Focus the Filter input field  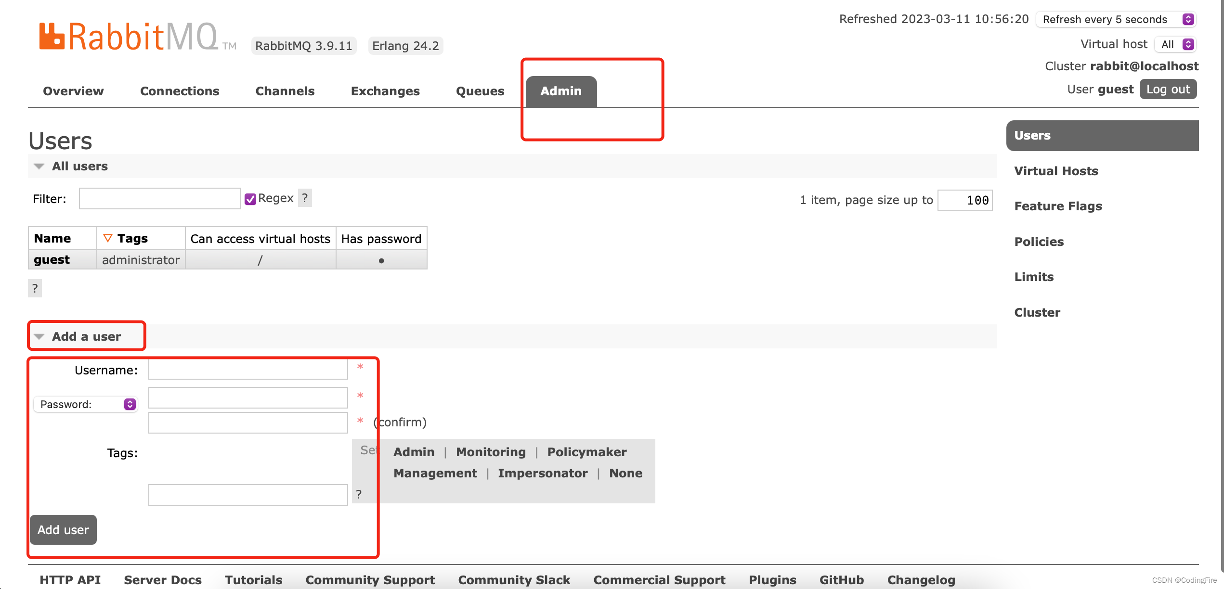click(x=160, y=199)
